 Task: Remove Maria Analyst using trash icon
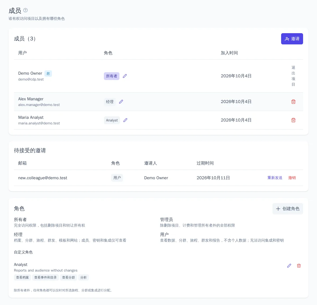[x=293, y=120]
